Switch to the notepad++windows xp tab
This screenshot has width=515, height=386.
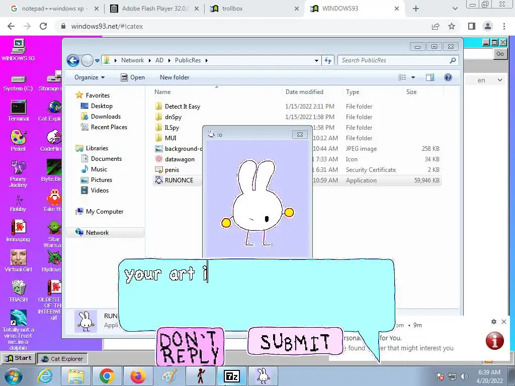tap(54, 9)
